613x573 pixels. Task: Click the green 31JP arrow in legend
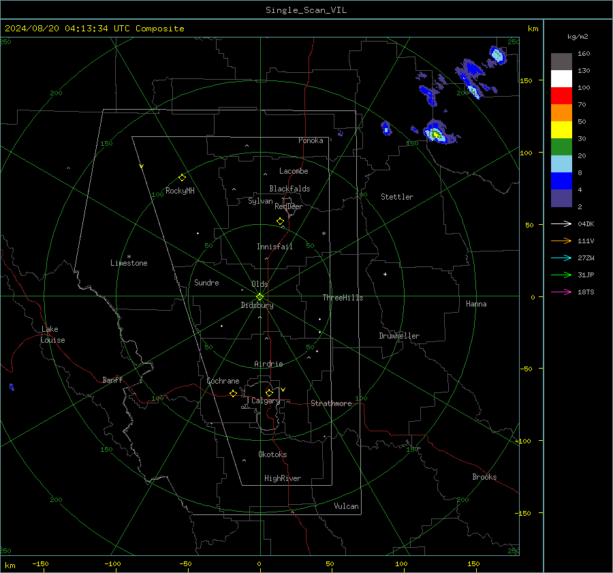(x=561, y=275)
